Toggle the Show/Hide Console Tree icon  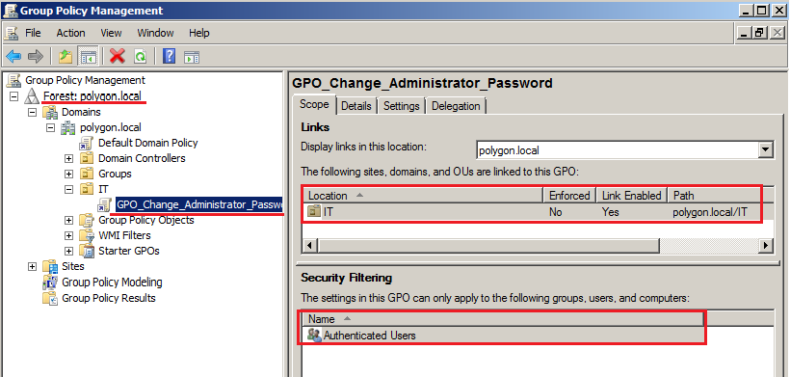click(x=89, y=56)
